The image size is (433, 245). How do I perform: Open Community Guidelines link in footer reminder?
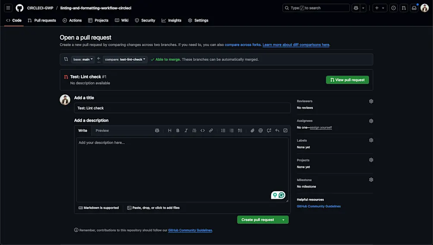pos(190,230)
